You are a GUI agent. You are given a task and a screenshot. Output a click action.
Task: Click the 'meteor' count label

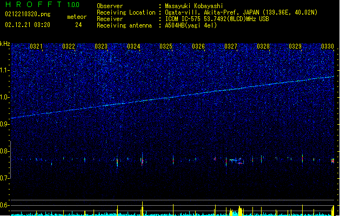[77, 17]
